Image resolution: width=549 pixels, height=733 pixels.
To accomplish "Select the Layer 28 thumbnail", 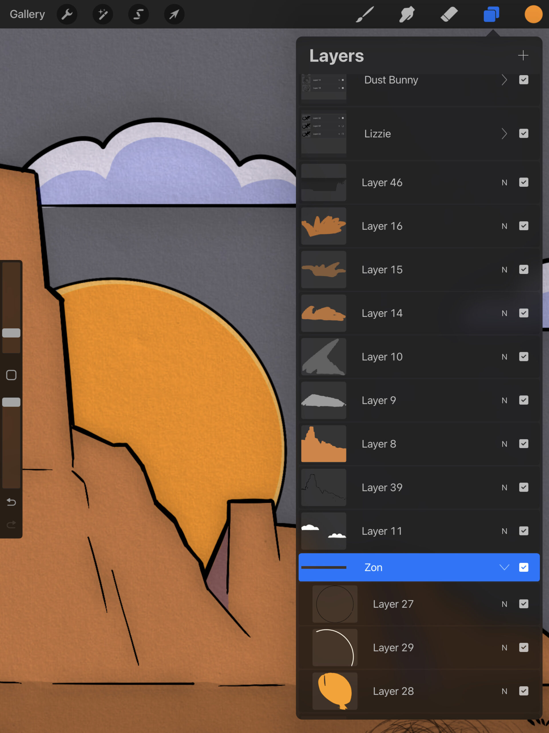I will (x=335, y=691).
